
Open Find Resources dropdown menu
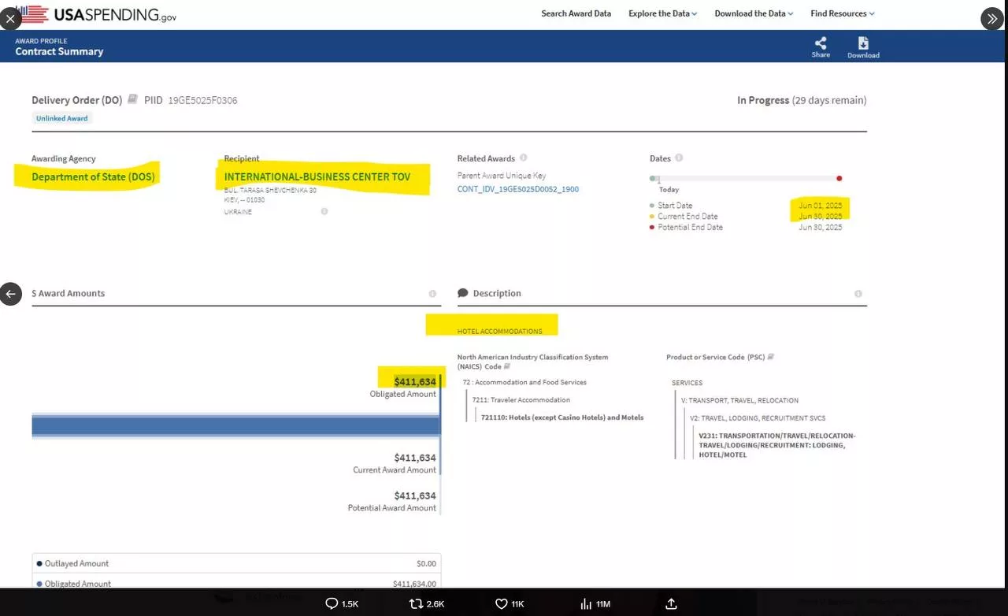click(842, 13)
